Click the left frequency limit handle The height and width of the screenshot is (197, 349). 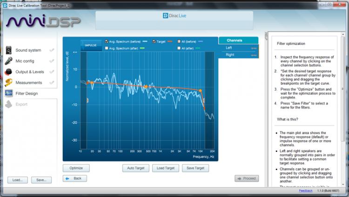tap(87, 101)
